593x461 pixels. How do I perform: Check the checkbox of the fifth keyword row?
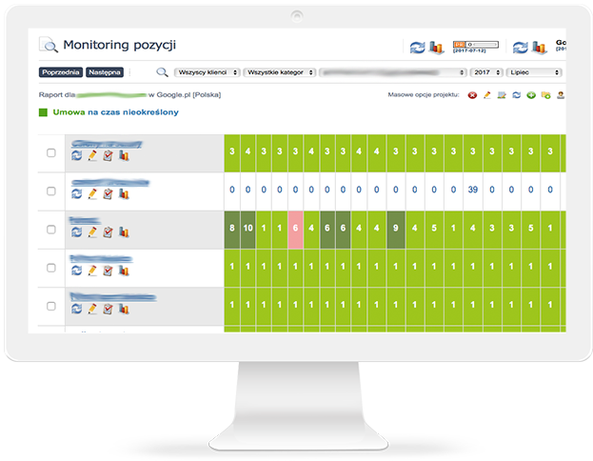pos(51,305)
